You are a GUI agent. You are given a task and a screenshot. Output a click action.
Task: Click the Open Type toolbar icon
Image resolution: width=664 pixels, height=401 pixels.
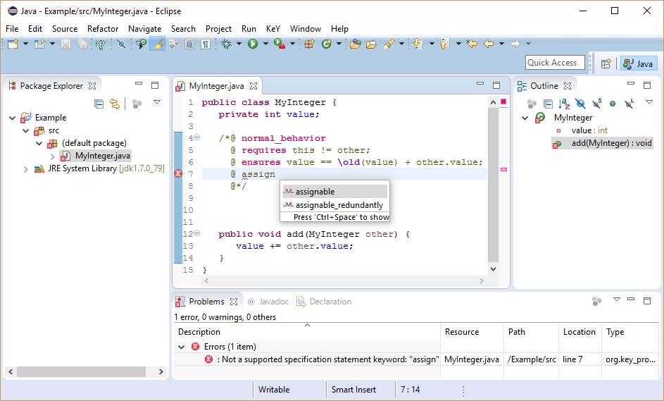(356, 44)
